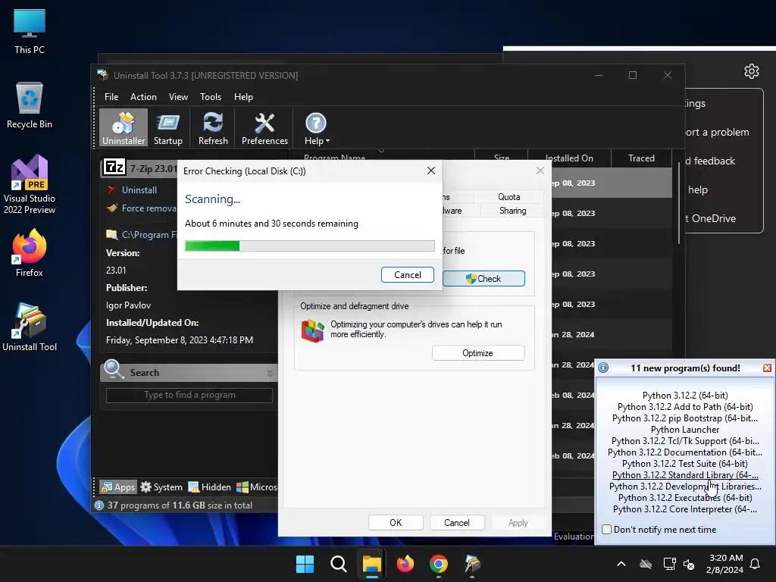The width and height of the screenshot is (776, 582).
Task: Close the Error Checking dialog
Action: (x=431, y=171)
